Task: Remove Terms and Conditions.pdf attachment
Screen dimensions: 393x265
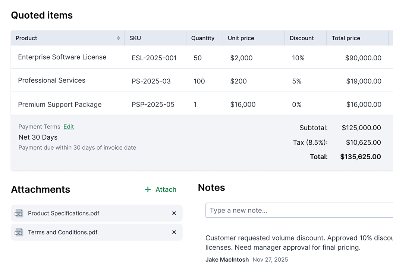Action: [174, 232]
